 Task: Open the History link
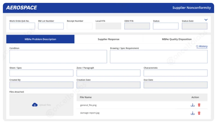tap(202, 46)
